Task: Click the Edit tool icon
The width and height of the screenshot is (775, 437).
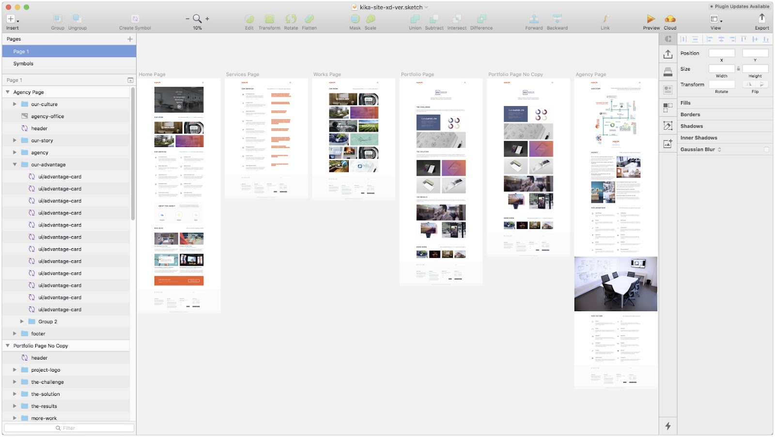Action: (249, 19)
